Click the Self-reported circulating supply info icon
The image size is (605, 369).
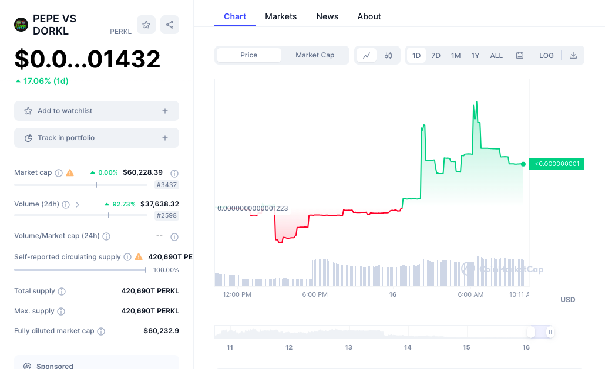coord(127,257)
